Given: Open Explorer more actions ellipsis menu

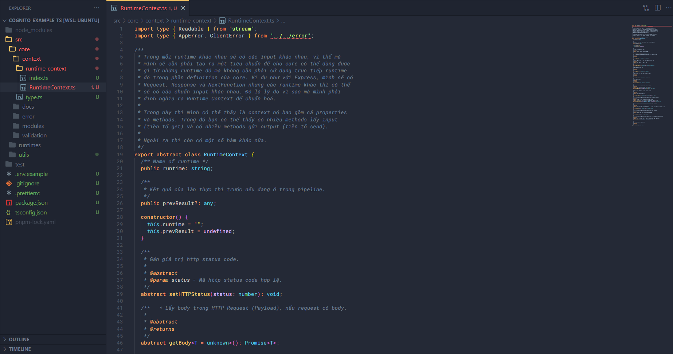Looking at the screenshot, I should [96, 8].
